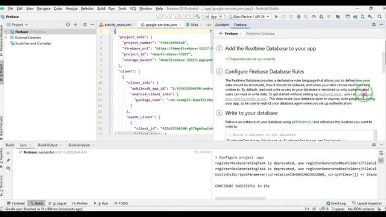The height and width of the screenshot is (217, 386).
Task: Open Assistant panel gear settings
Action: pos(374,25)
